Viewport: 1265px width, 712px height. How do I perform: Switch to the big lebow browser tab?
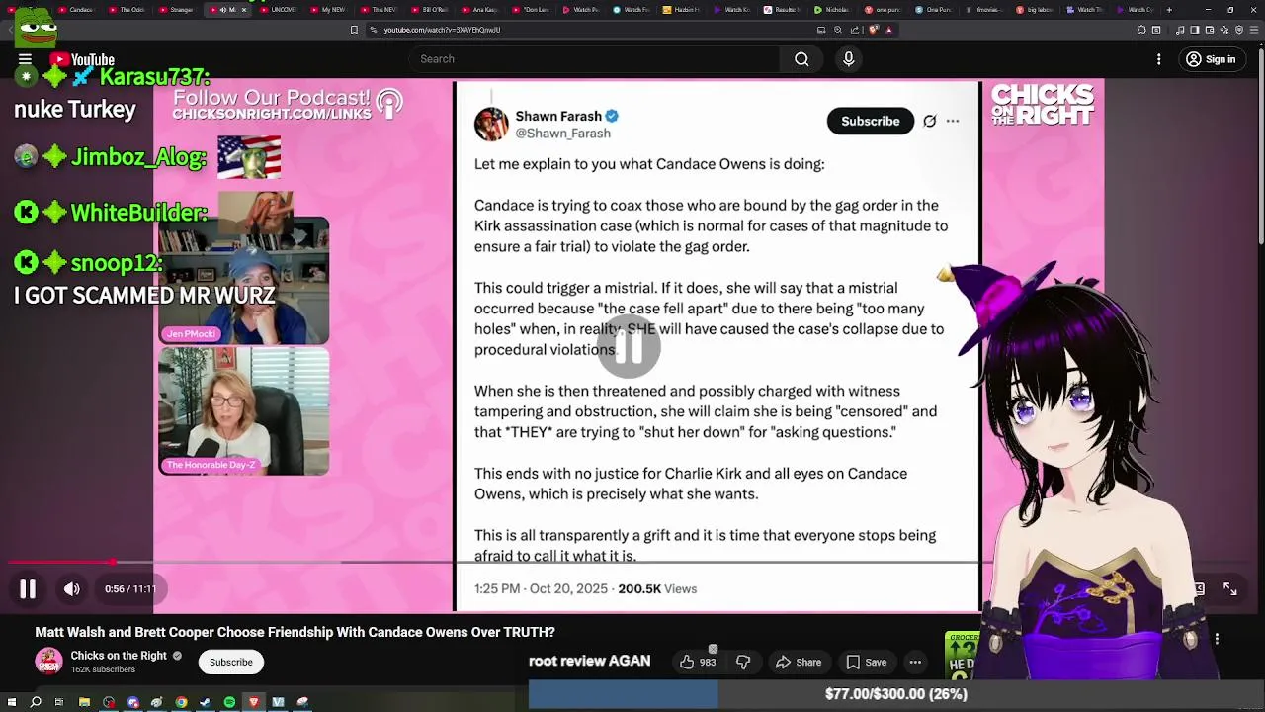pyautogui.click(x=1034, y=10)
